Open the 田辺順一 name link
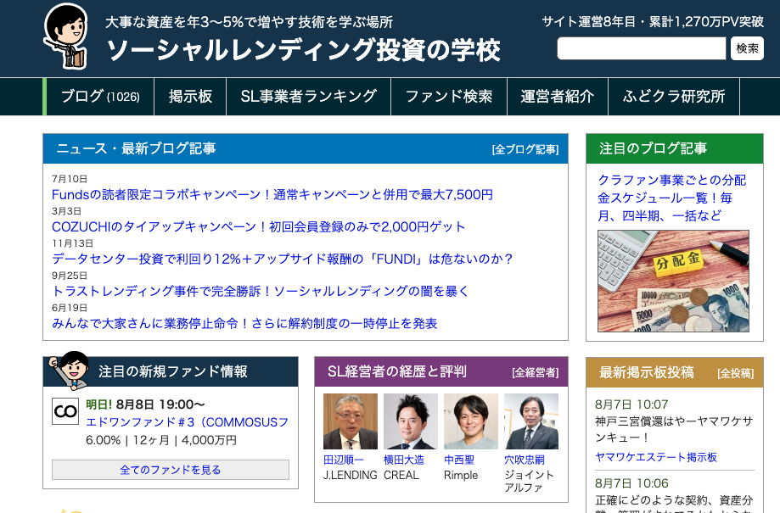The image size is (780, 513). click(344, 460)
